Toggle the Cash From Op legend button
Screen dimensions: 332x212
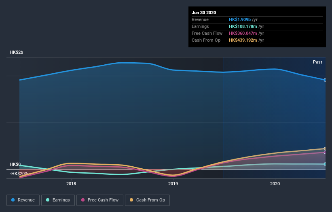(147, 200)
